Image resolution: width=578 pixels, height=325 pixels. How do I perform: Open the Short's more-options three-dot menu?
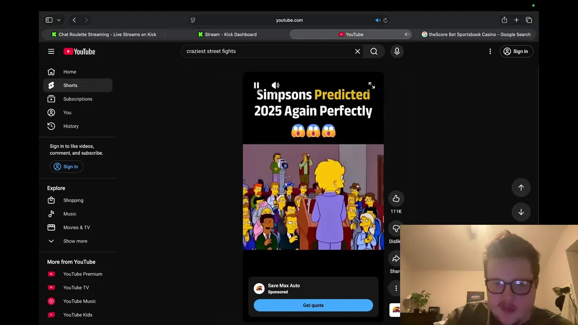pyautogui.click(x=396, y=288)
